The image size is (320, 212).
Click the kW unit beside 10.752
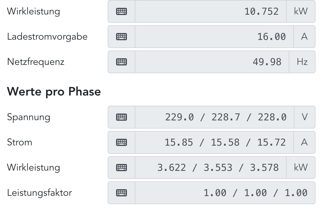click(301, 11)
